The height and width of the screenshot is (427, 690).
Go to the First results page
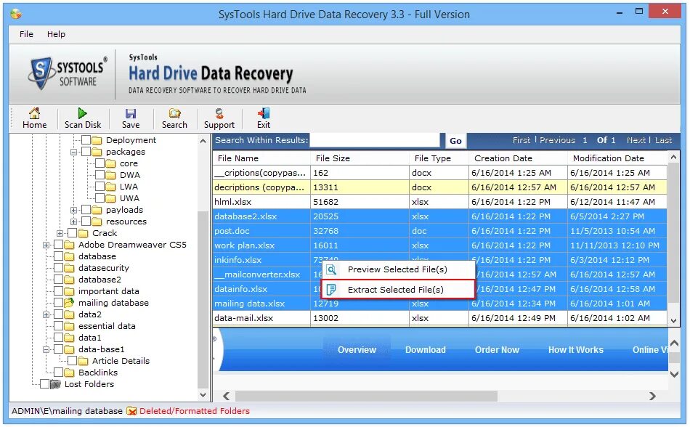tap(521, 140)
